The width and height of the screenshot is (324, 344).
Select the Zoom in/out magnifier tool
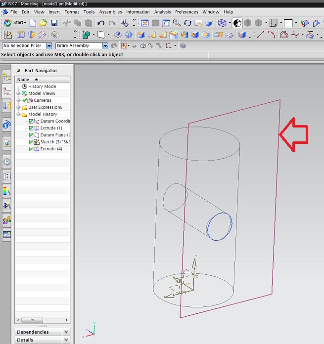click(x=177, y=23)
